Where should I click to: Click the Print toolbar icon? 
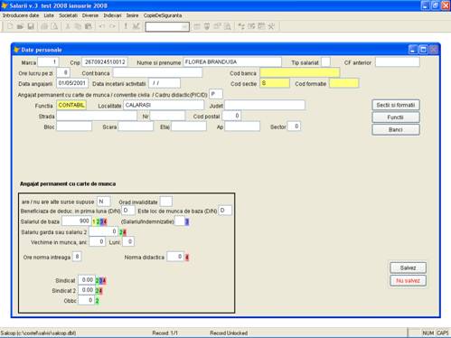click(x=44, y=26)
